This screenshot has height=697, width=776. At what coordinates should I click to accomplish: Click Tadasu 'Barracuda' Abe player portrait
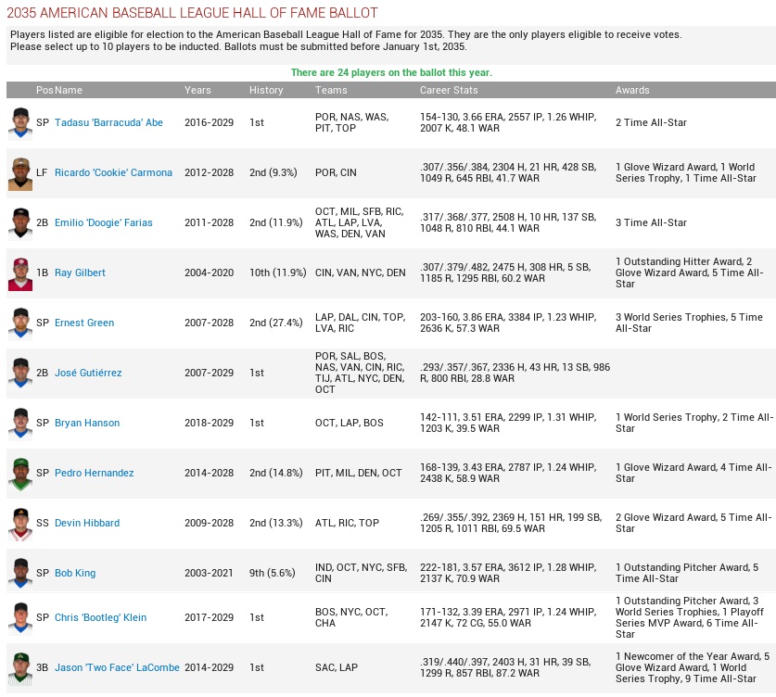click(x=20, y=123)
